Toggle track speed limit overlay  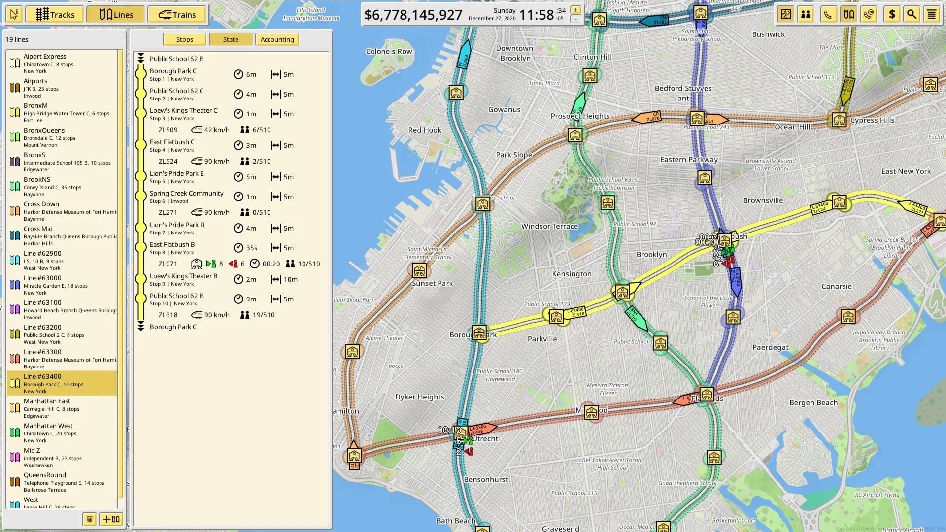869,14
